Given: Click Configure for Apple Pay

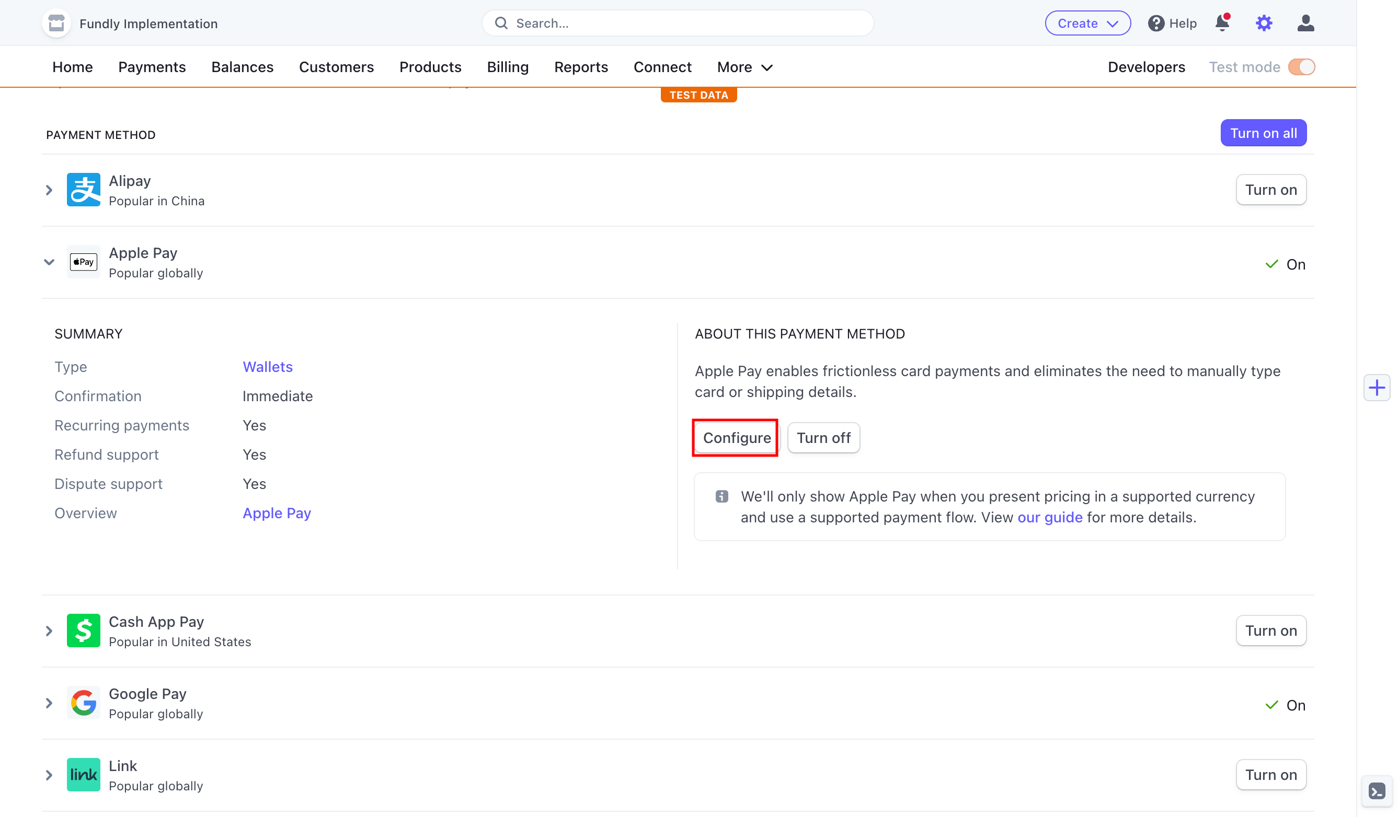Looking at the screenshot, I should click(736, 438).
